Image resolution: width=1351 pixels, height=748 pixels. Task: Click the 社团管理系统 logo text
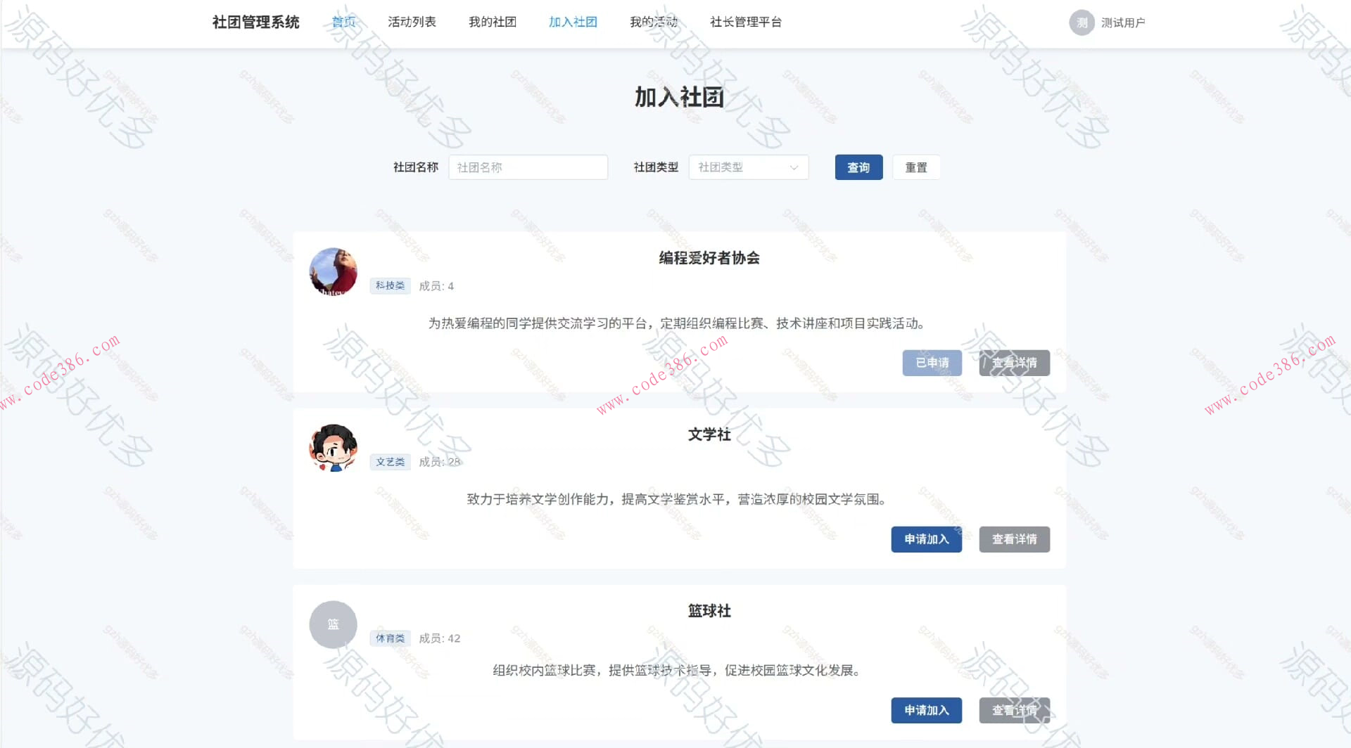255,22
